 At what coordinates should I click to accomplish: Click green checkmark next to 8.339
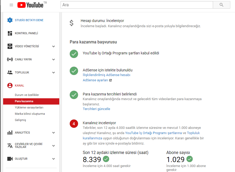pos(106,159)
